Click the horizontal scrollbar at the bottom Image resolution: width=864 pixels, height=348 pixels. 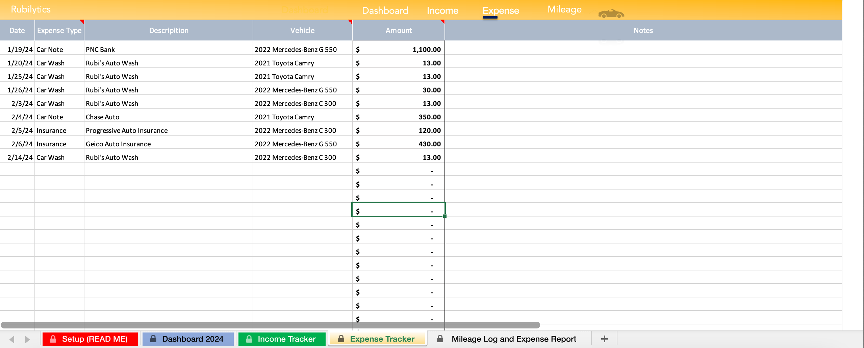pyautogui.click(x=270, y=325)
